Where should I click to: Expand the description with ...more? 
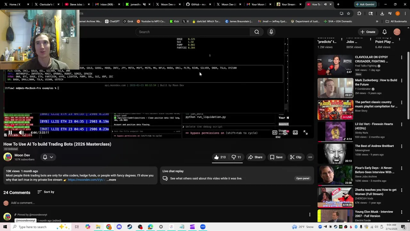pos(111,180)
